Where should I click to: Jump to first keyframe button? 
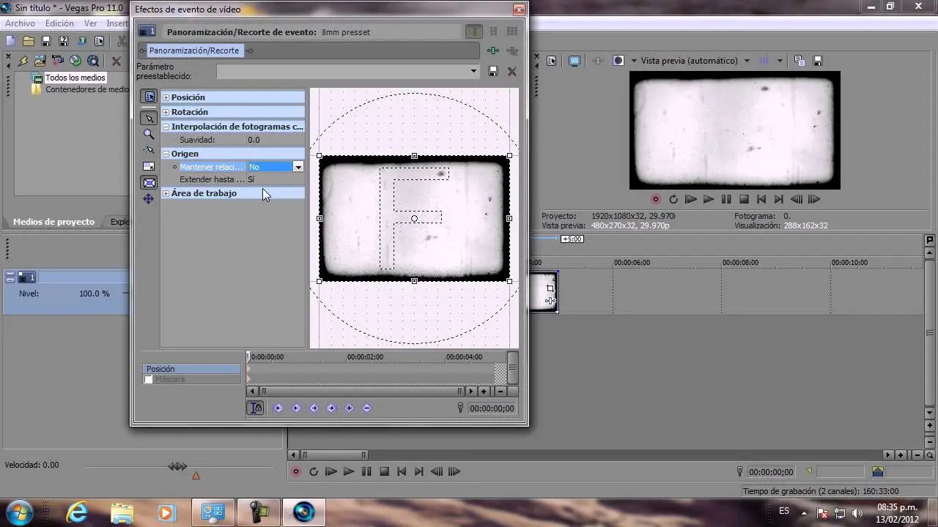(x=278, y=408)
